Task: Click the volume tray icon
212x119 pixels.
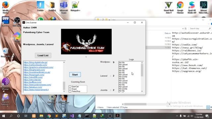Action: [x=192, y=116]
